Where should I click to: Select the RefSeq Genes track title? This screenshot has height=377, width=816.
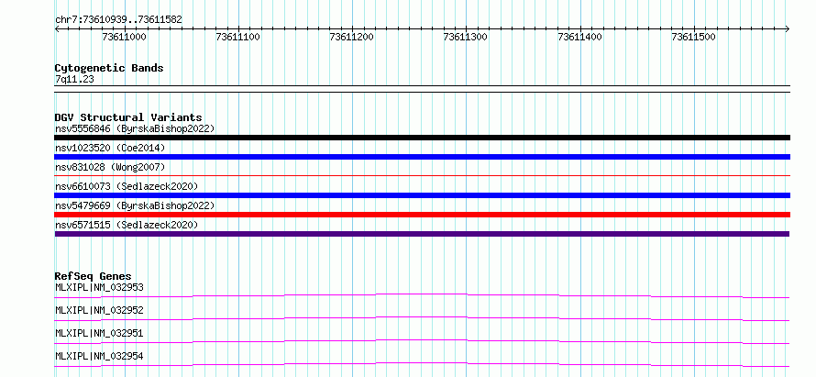tap(93, 276)
